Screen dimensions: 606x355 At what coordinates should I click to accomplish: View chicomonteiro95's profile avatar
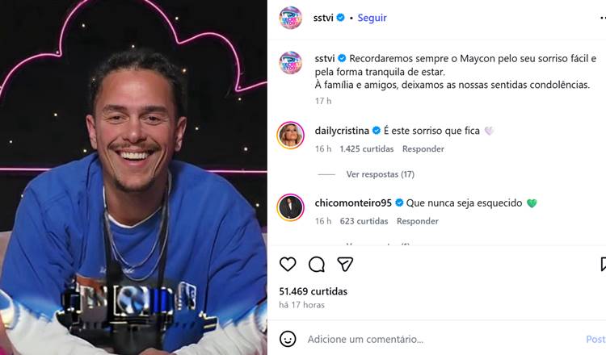(290, 207)
